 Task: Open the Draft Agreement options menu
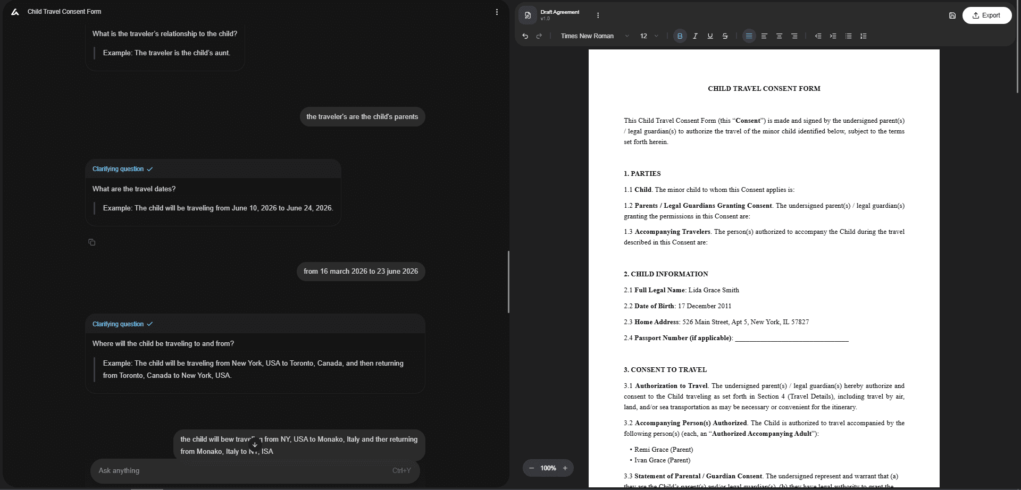(x=597, y=15)
